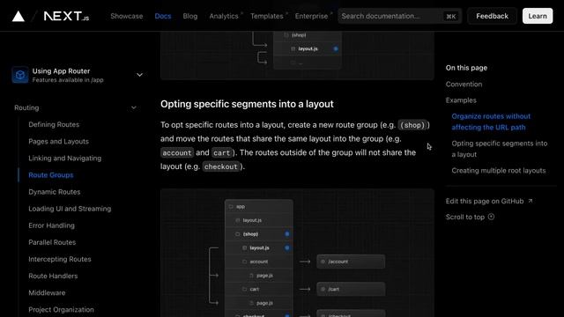The width and height of the screenshot is (564, 317).
Task: Open Edit this page on GitHub
Action: click(x=485, y=201)
